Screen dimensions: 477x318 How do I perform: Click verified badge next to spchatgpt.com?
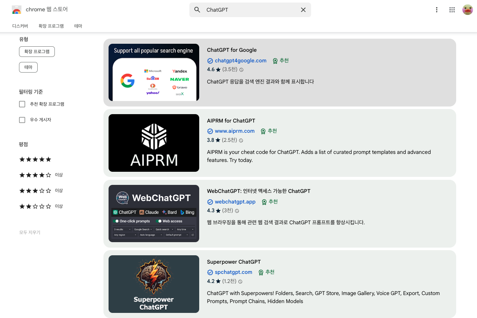(210, 272)
